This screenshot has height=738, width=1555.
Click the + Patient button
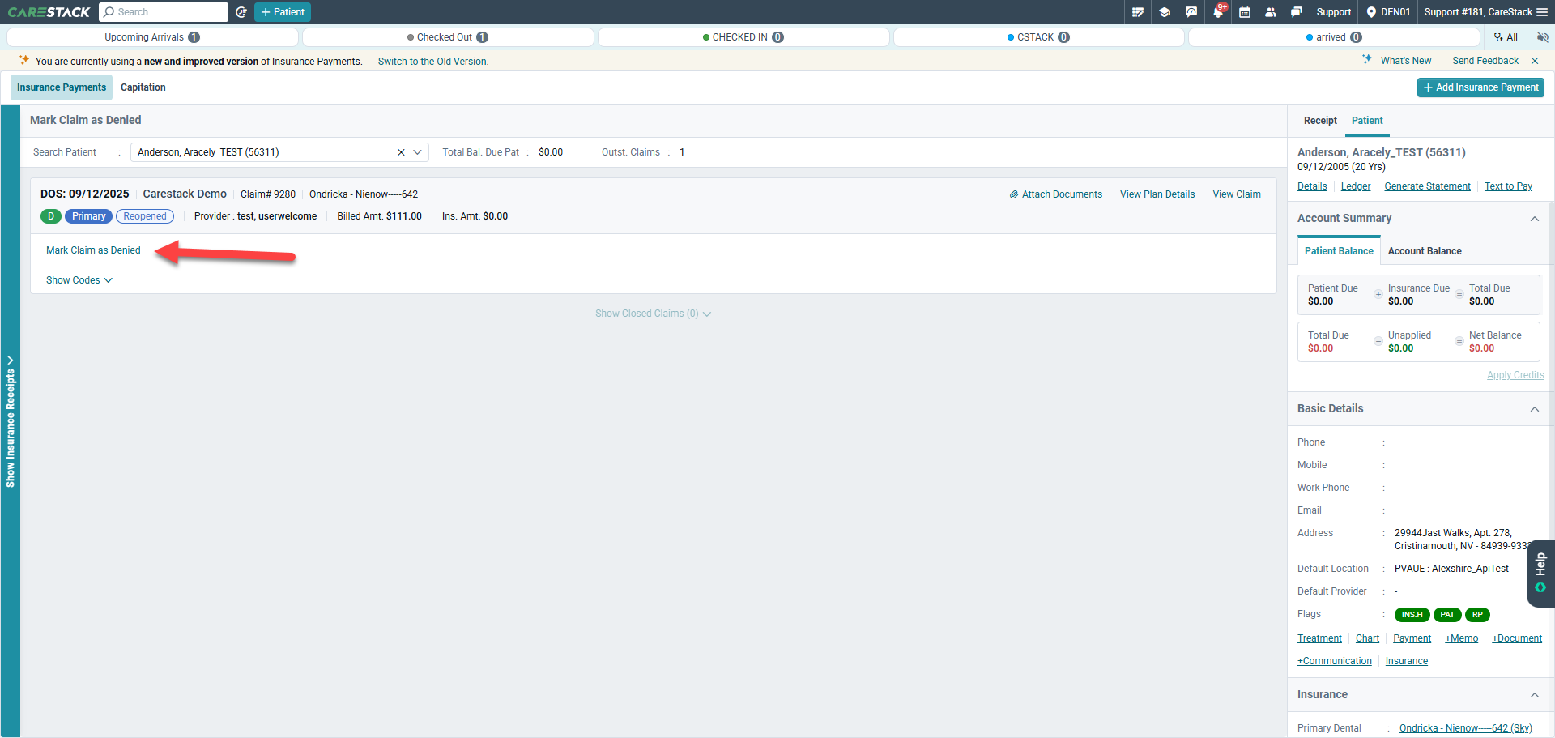[283, 12]
